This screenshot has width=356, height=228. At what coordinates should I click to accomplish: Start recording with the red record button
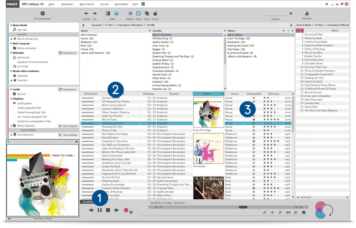click(x=126, y=210)
